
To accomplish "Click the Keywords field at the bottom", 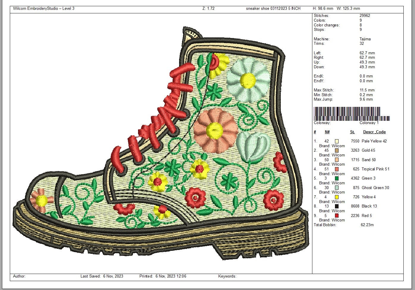I will 228,276.
